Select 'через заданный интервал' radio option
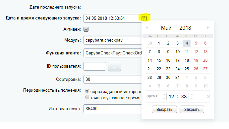This screenshot has width=229, height=129. (87, 91)
